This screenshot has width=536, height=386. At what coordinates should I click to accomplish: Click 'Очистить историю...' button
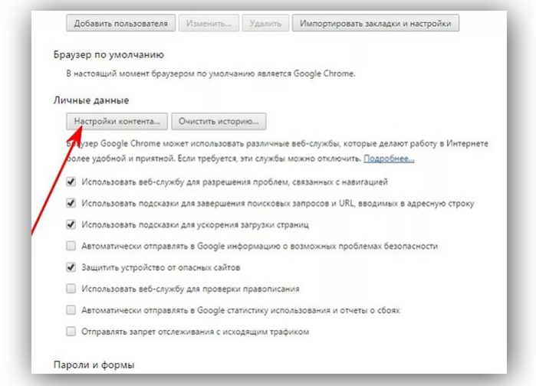(x=219, y=121)
